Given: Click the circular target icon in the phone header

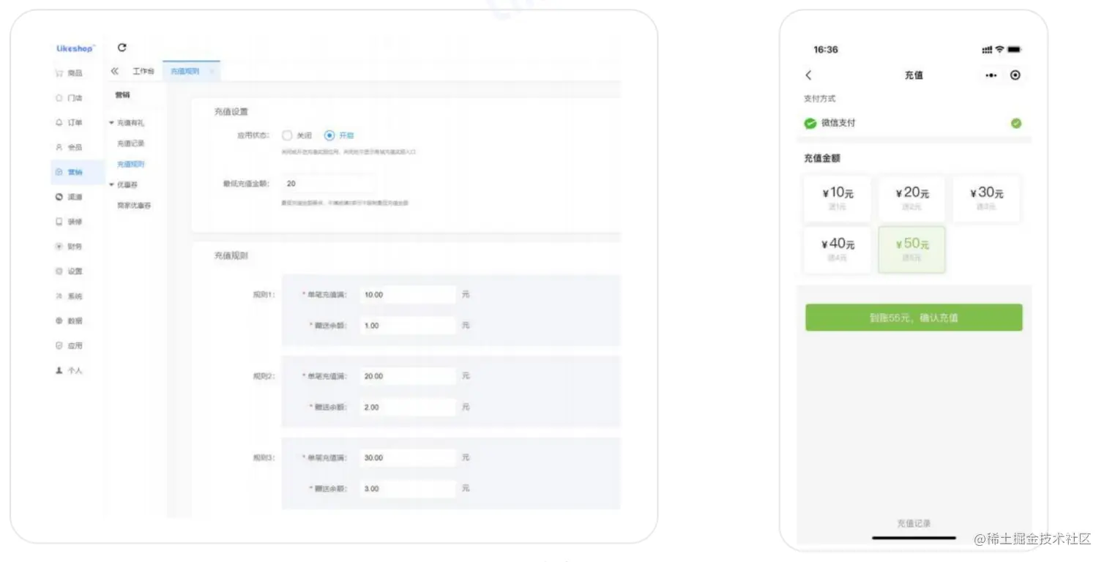Looking at the screenshot, I should tap(1015, 75).
